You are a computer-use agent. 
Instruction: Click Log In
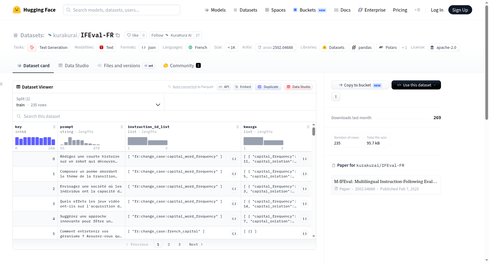[437, 10]
